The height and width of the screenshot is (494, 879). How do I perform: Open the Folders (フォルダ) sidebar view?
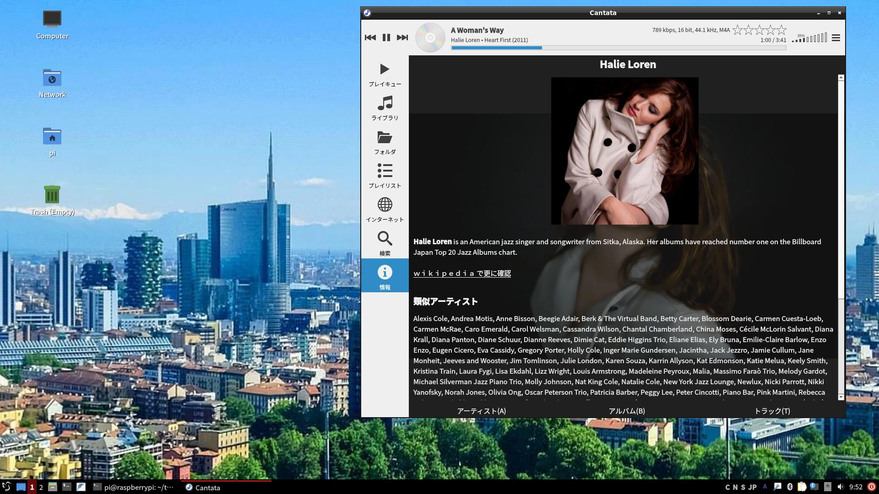pyautogui.click(x=385, y=142)
